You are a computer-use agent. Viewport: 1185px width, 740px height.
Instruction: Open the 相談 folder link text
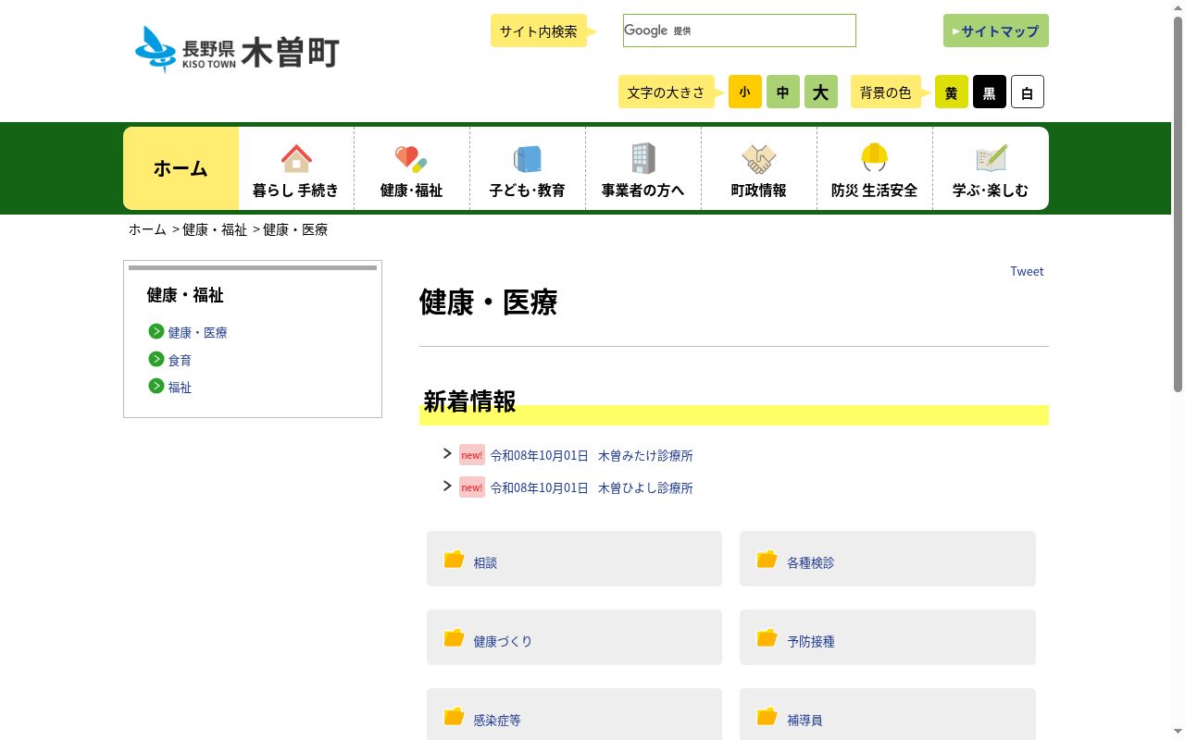tap(485, 562)
